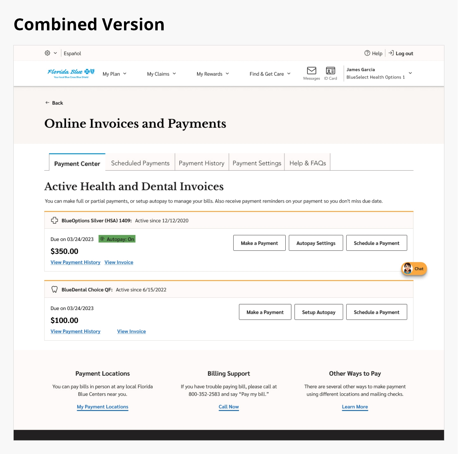Image resolution: width=458 pixels, height=454 pixels.
Task: Expand the My Claims menu
Action: point(161,74)
